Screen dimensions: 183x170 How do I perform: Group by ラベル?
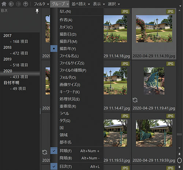pyautogui.click(x=76, y=113)
